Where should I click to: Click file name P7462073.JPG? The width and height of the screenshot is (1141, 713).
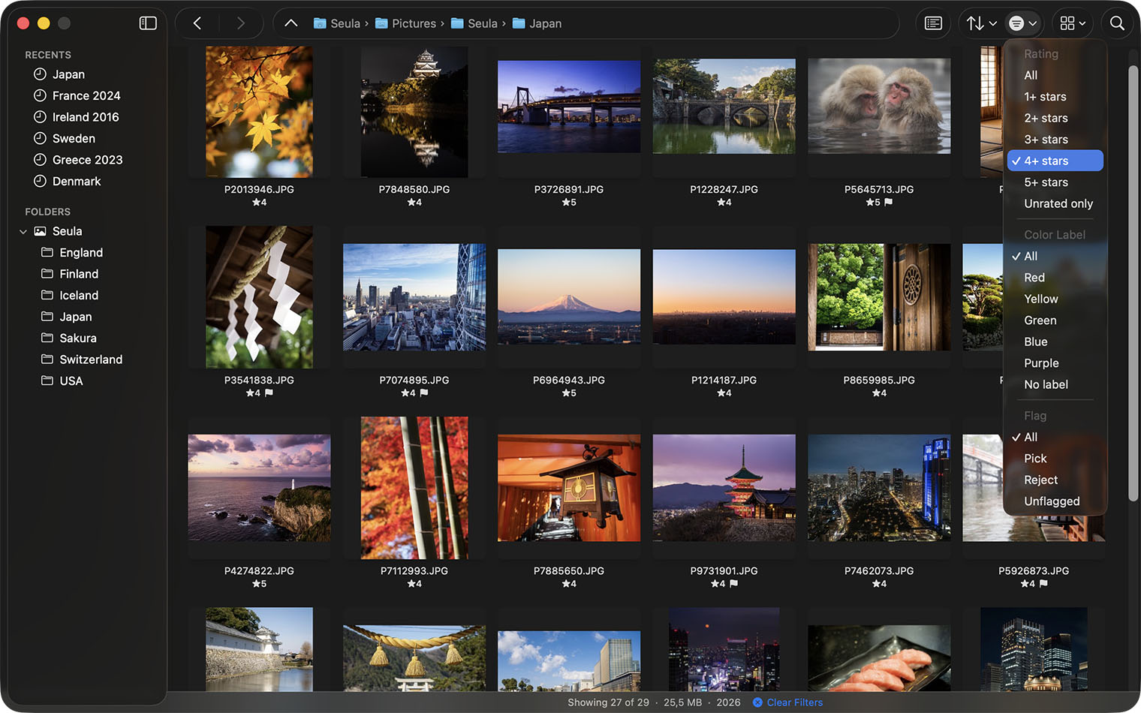pos(879,570)
